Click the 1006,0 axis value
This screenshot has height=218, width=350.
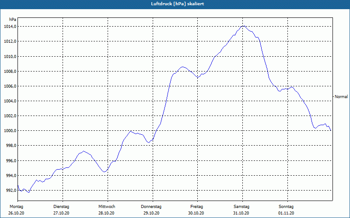10,86
